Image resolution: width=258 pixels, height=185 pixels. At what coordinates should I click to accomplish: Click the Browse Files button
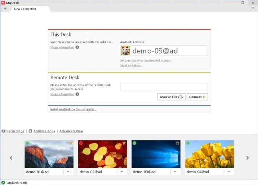[x=171, y=97]
